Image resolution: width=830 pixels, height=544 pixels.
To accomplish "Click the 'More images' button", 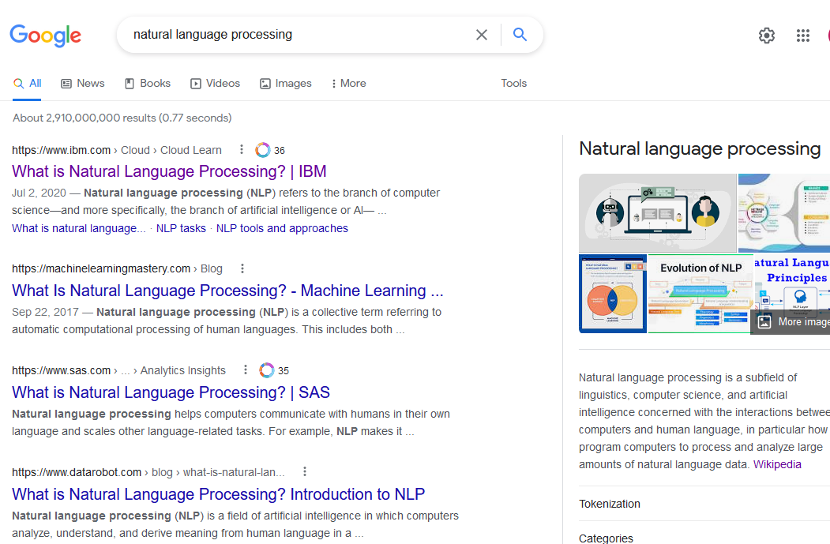I will pyautogui.click(x=791, y=322).
